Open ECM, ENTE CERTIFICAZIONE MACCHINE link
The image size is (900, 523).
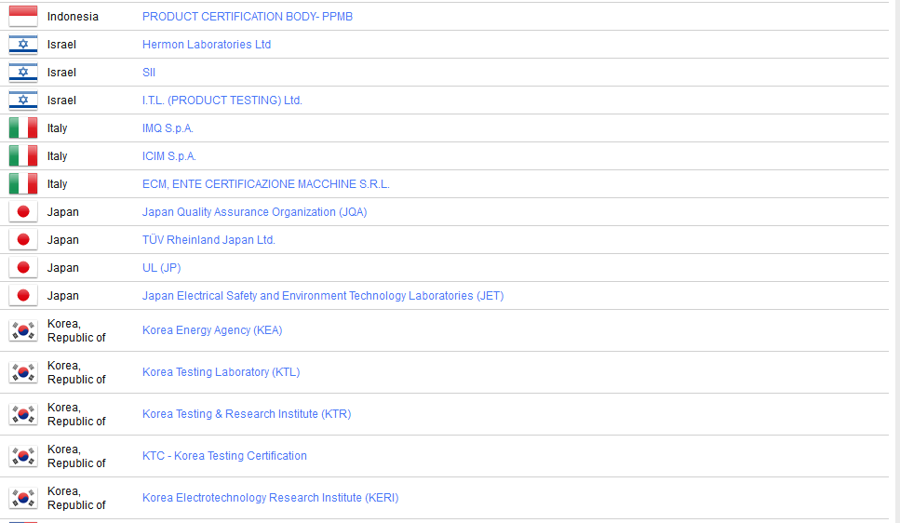coord(265,184)
